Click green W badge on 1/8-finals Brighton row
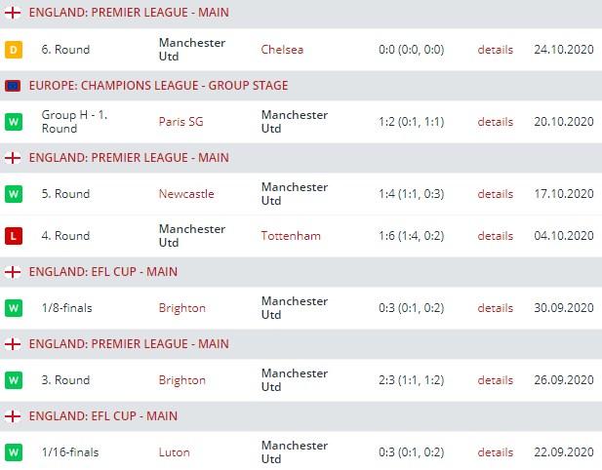The height and width of the screenshot is (470, 602). [14, 308]
